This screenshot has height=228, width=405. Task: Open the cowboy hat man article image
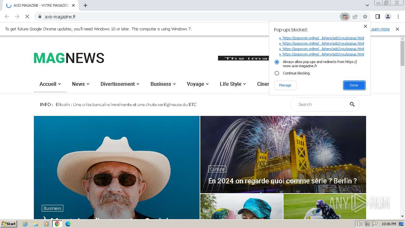click(x=117, y=168)
